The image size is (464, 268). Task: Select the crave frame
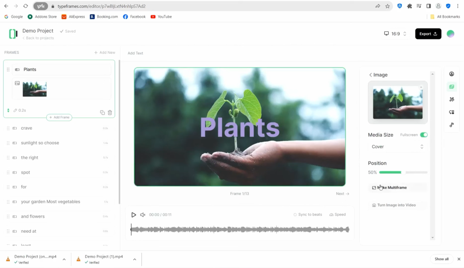[x=59, y=128]
